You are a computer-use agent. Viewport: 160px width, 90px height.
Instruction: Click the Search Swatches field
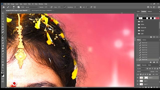pos(149,15)
